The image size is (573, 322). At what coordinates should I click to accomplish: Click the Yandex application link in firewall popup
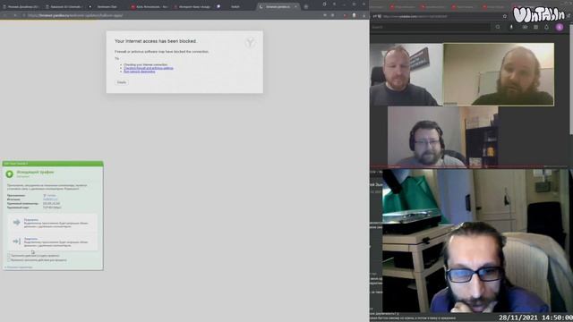pyautogui.click(x=50, y=196)
